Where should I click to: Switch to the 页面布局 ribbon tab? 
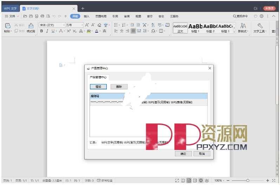(x=101, y=16)
